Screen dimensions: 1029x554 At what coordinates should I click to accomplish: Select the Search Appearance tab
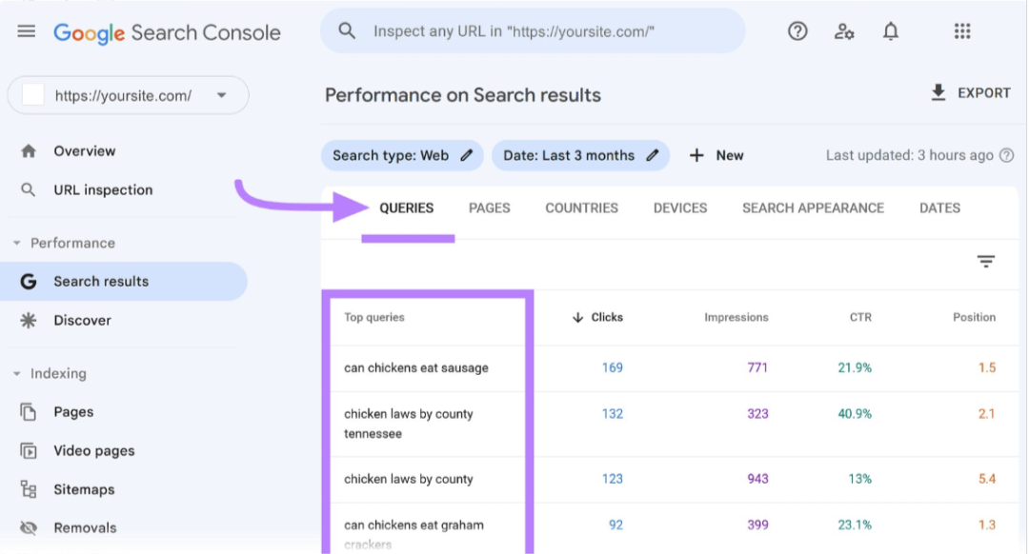coord(813,208)
